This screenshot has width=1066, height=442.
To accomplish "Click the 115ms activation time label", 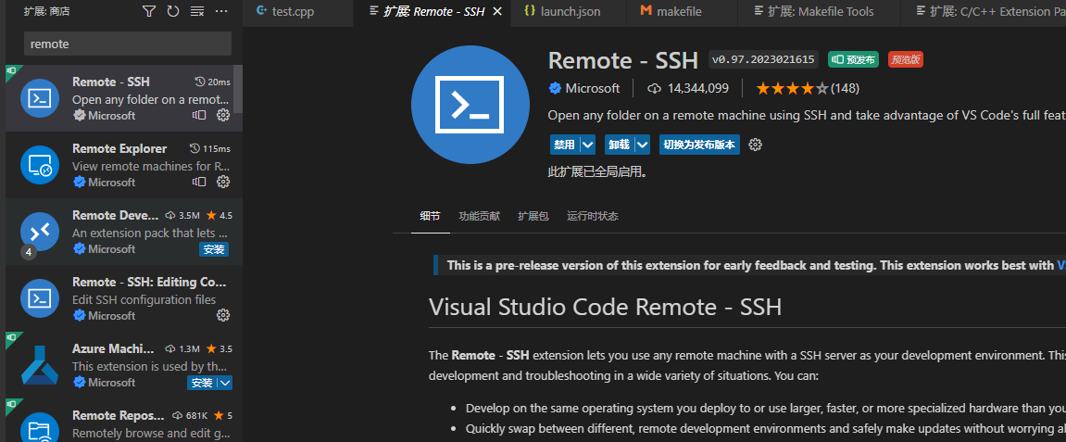I will click(210, 148).
